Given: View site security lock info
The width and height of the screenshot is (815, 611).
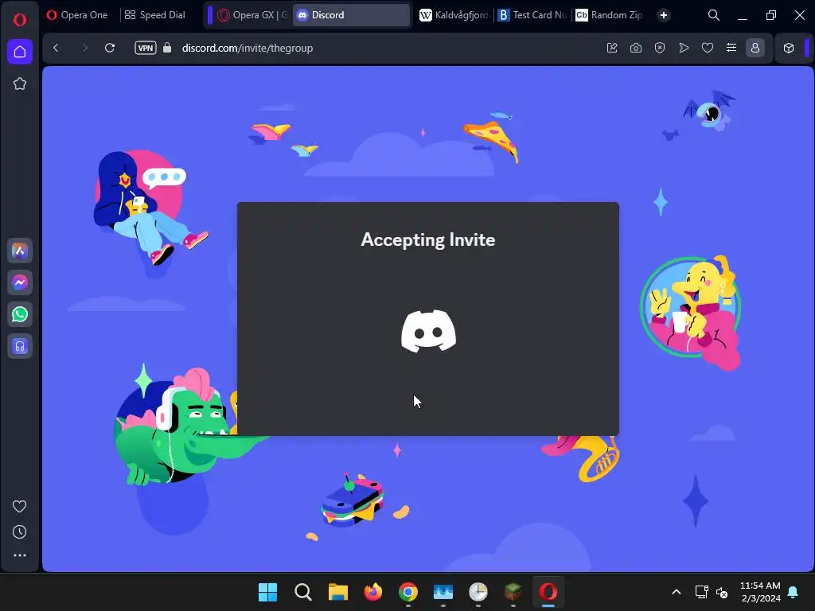Looking at the screenshot, I should [167, 48].
